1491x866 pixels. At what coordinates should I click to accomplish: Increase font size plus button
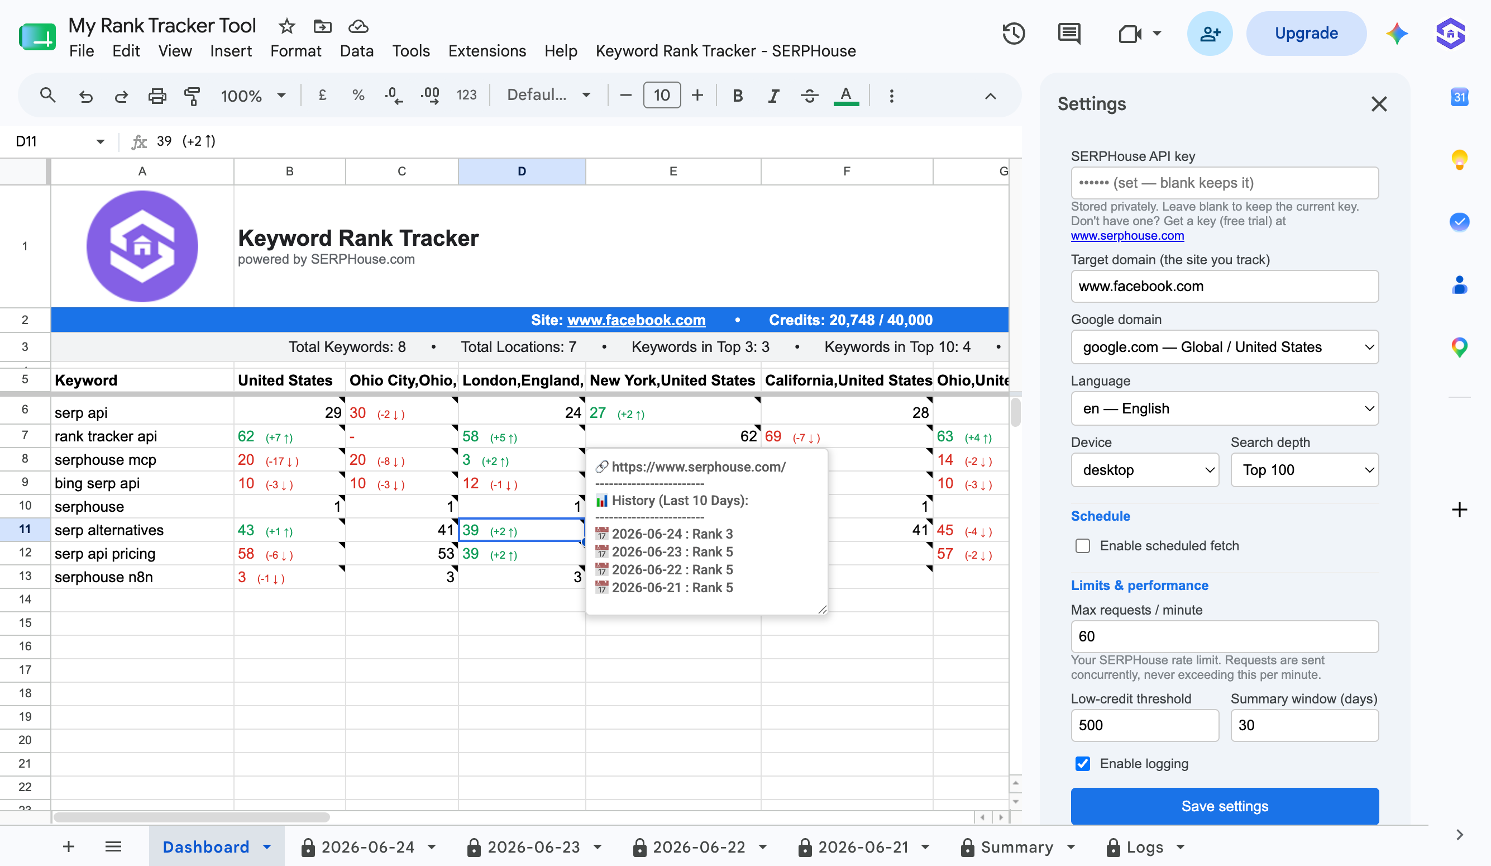(x=697, y=96)
